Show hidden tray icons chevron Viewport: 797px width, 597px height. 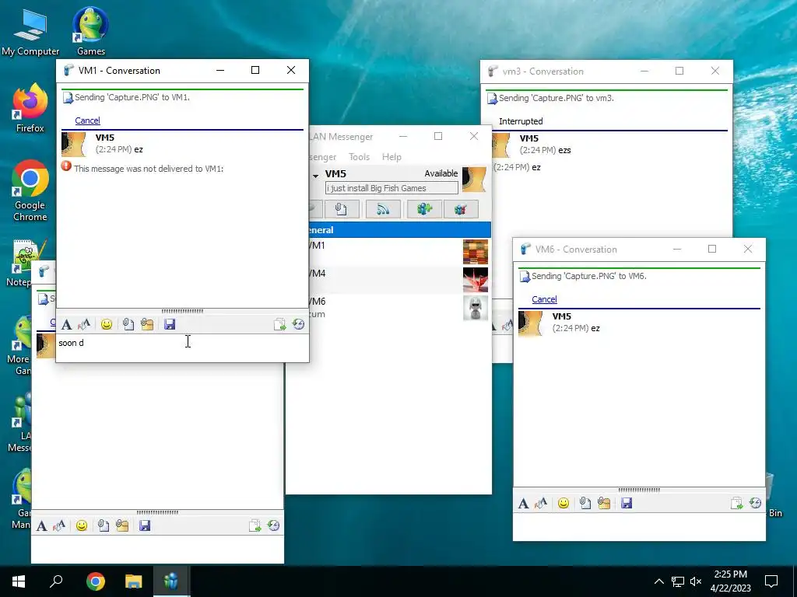[x=658, y=581]
